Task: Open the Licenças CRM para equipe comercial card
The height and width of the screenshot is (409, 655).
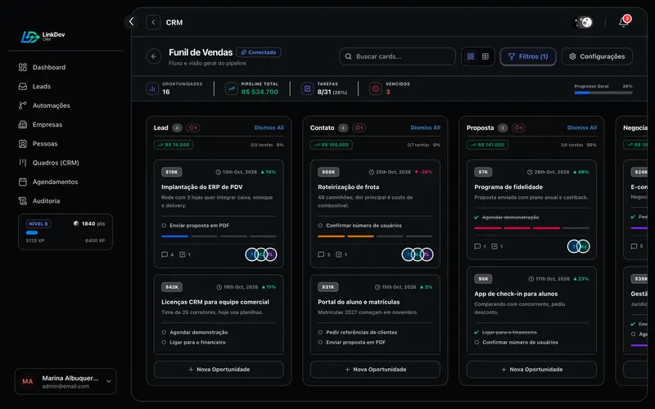Action: tap(219, 313)
